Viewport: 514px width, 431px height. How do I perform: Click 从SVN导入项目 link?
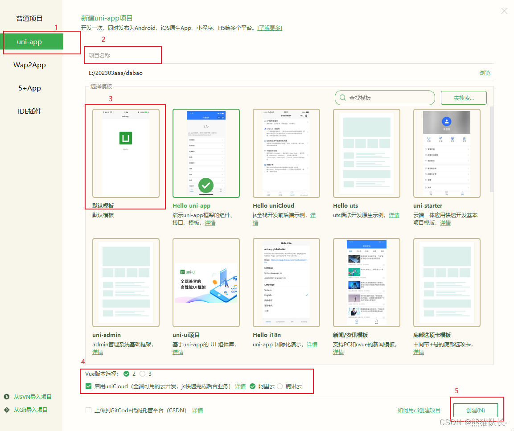[33, 397]
